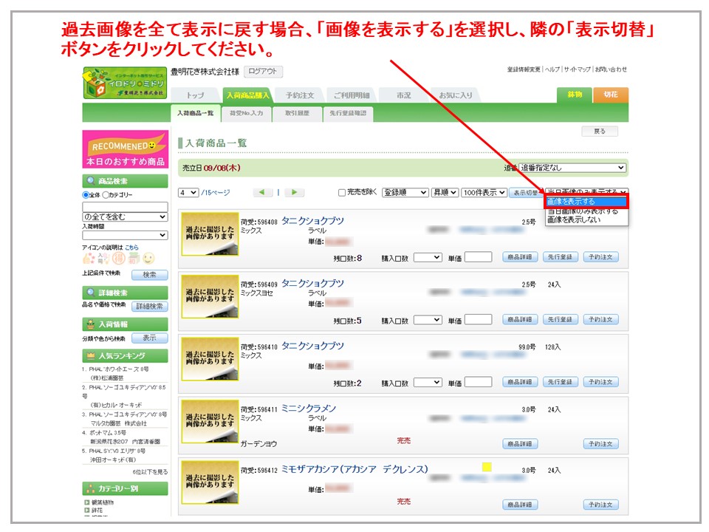Click the smiley face icon in the icon legend
The height and width of the screenshot is (532, 709).
click(148, 259)
